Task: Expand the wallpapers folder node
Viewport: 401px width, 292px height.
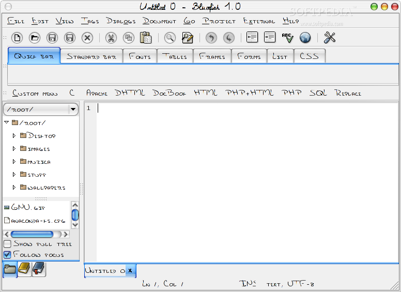Action: coord(14,188)
